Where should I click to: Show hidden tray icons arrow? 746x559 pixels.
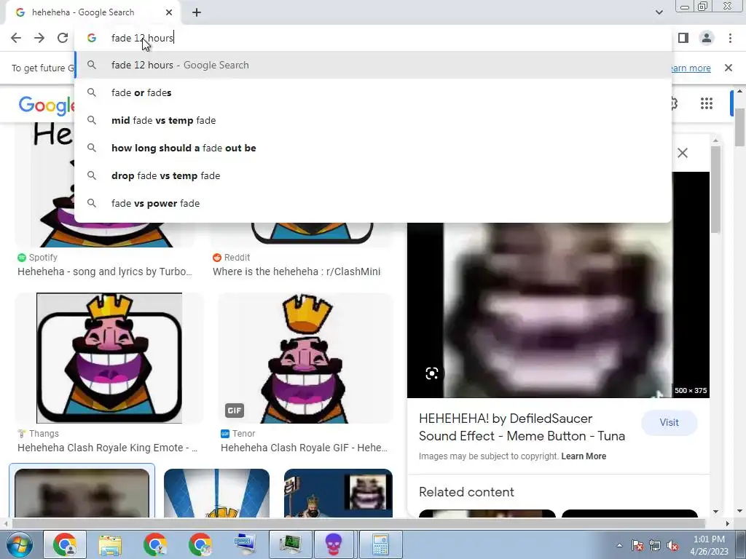point(619,545)
